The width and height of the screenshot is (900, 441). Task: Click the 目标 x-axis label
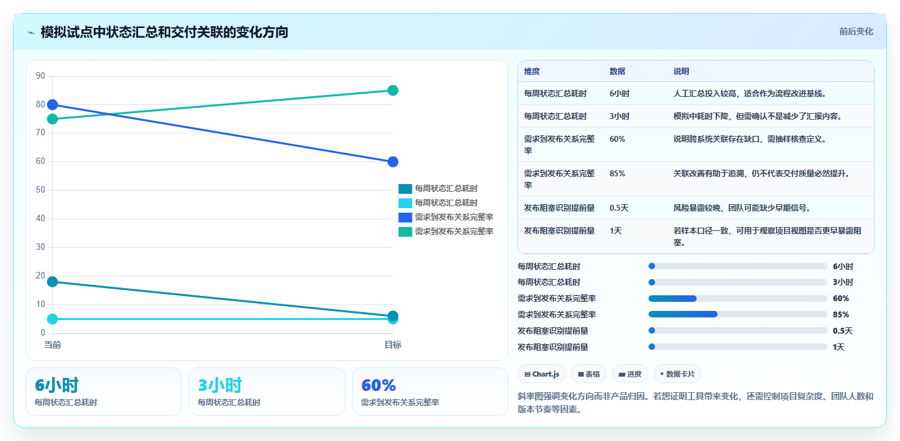[393, 345]
